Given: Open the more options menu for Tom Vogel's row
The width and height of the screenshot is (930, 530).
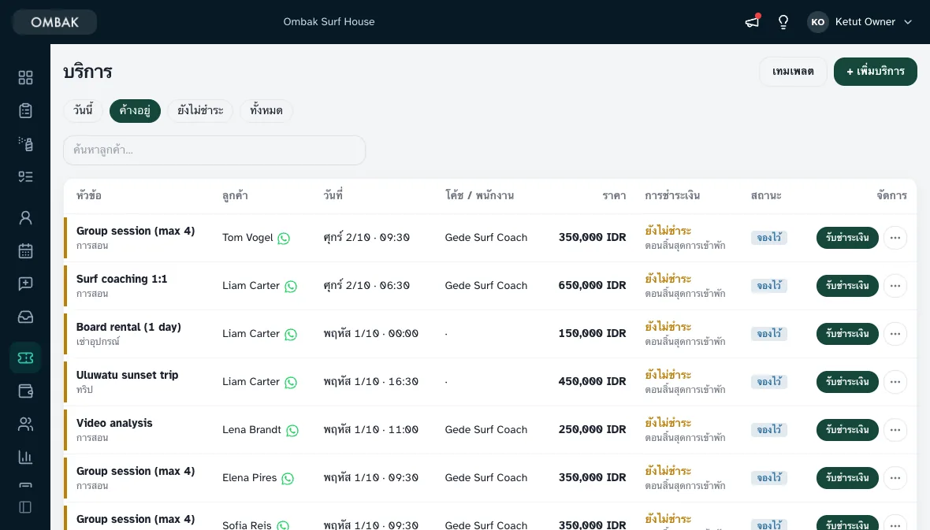Looking at the screenshot, I should (x=895, y=238).
